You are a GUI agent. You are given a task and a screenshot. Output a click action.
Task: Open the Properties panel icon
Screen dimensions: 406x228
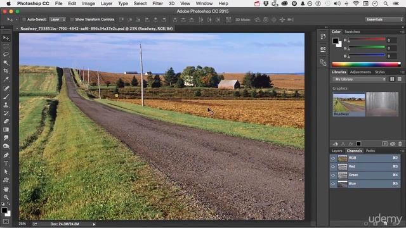(323, 49)
